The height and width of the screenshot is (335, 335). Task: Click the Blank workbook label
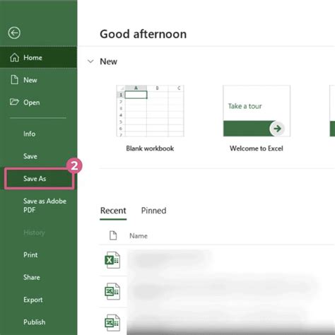coord(150,148)
